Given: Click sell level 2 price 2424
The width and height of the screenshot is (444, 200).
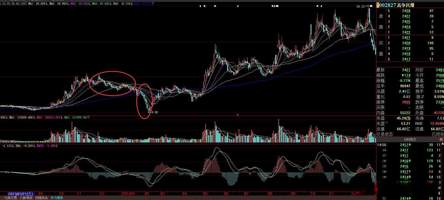Looking at the screenshot, I should pos(406,27).
